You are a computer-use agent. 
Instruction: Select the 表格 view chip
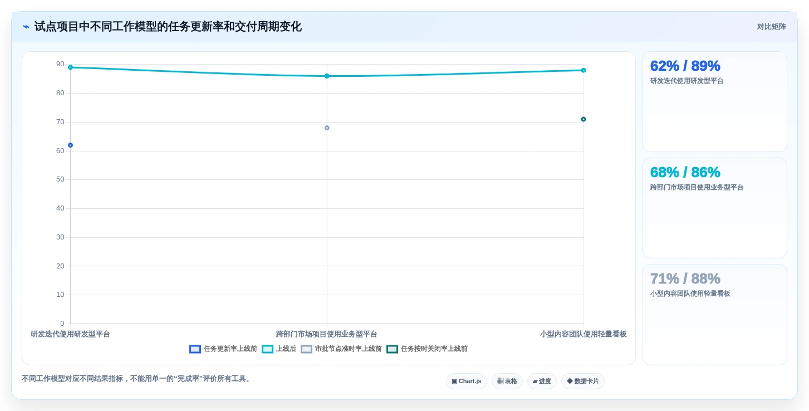(x=507, y=381)
